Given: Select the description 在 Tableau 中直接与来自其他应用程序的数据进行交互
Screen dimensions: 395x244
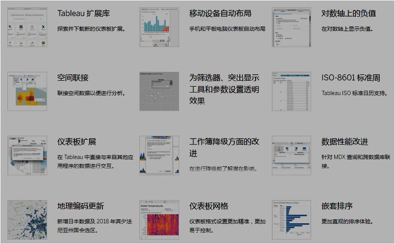Looking at the screenshot, I should pyautogui.click(x=95, y=161).
